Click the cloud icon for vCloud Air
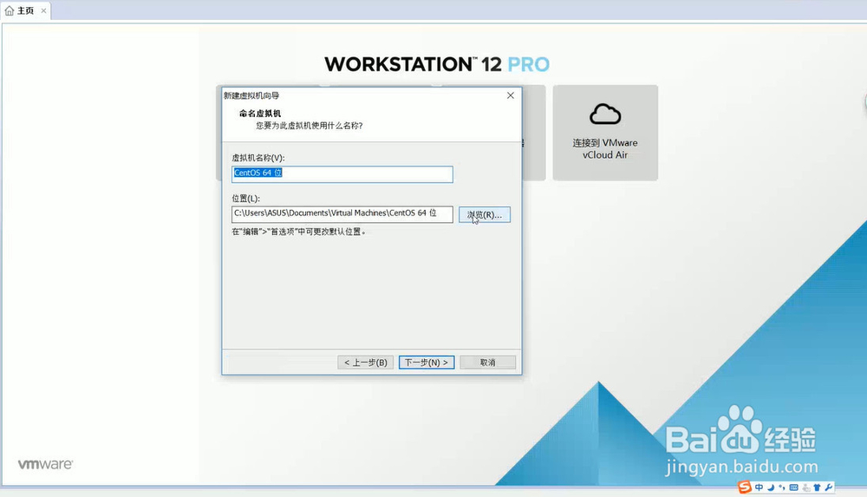Screen dimensions: 867x497 coord(605,114)
